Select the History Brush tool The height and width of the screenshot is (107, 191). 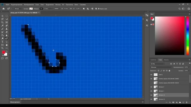point(2,32)
